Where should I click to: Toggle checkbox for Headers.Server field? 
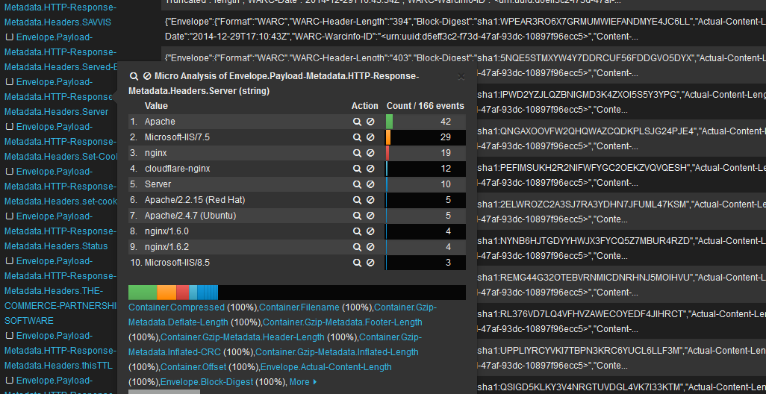(x=9, y=81)
